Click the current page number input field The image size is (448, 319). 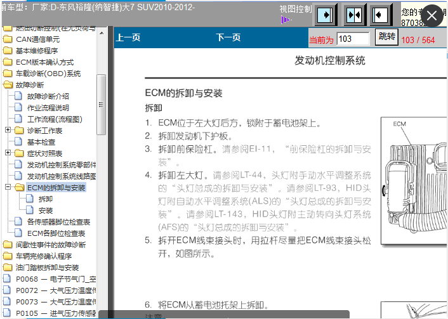coord(353,39)
